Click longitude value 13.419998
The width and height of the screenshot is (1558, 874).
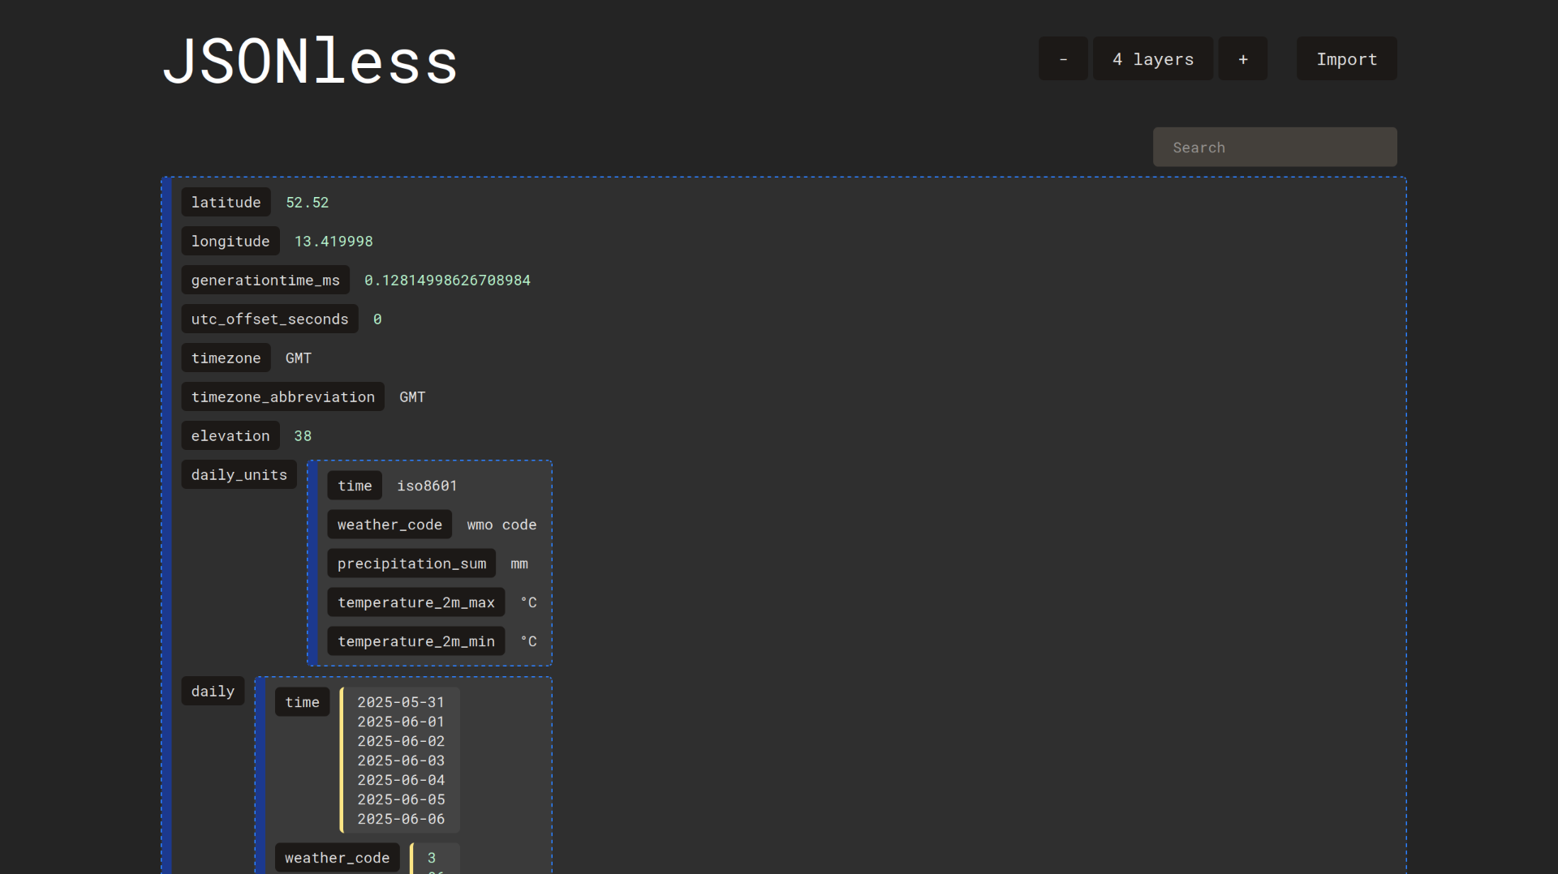pos(334,241)
